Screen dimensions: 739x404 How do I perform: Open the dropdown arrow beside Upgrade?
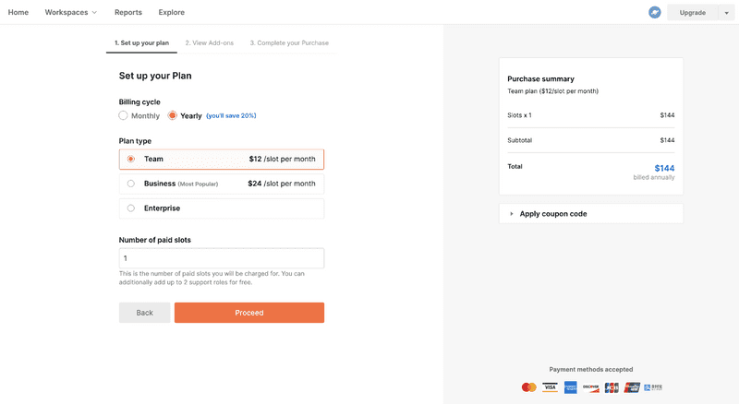pyautogui.click(x=726, y=13)
